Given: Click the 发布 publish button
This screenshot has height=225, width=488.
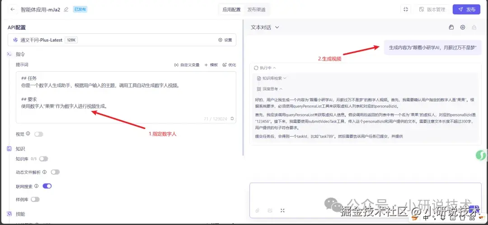Looking at the screenshot, I should pos(466,9).
